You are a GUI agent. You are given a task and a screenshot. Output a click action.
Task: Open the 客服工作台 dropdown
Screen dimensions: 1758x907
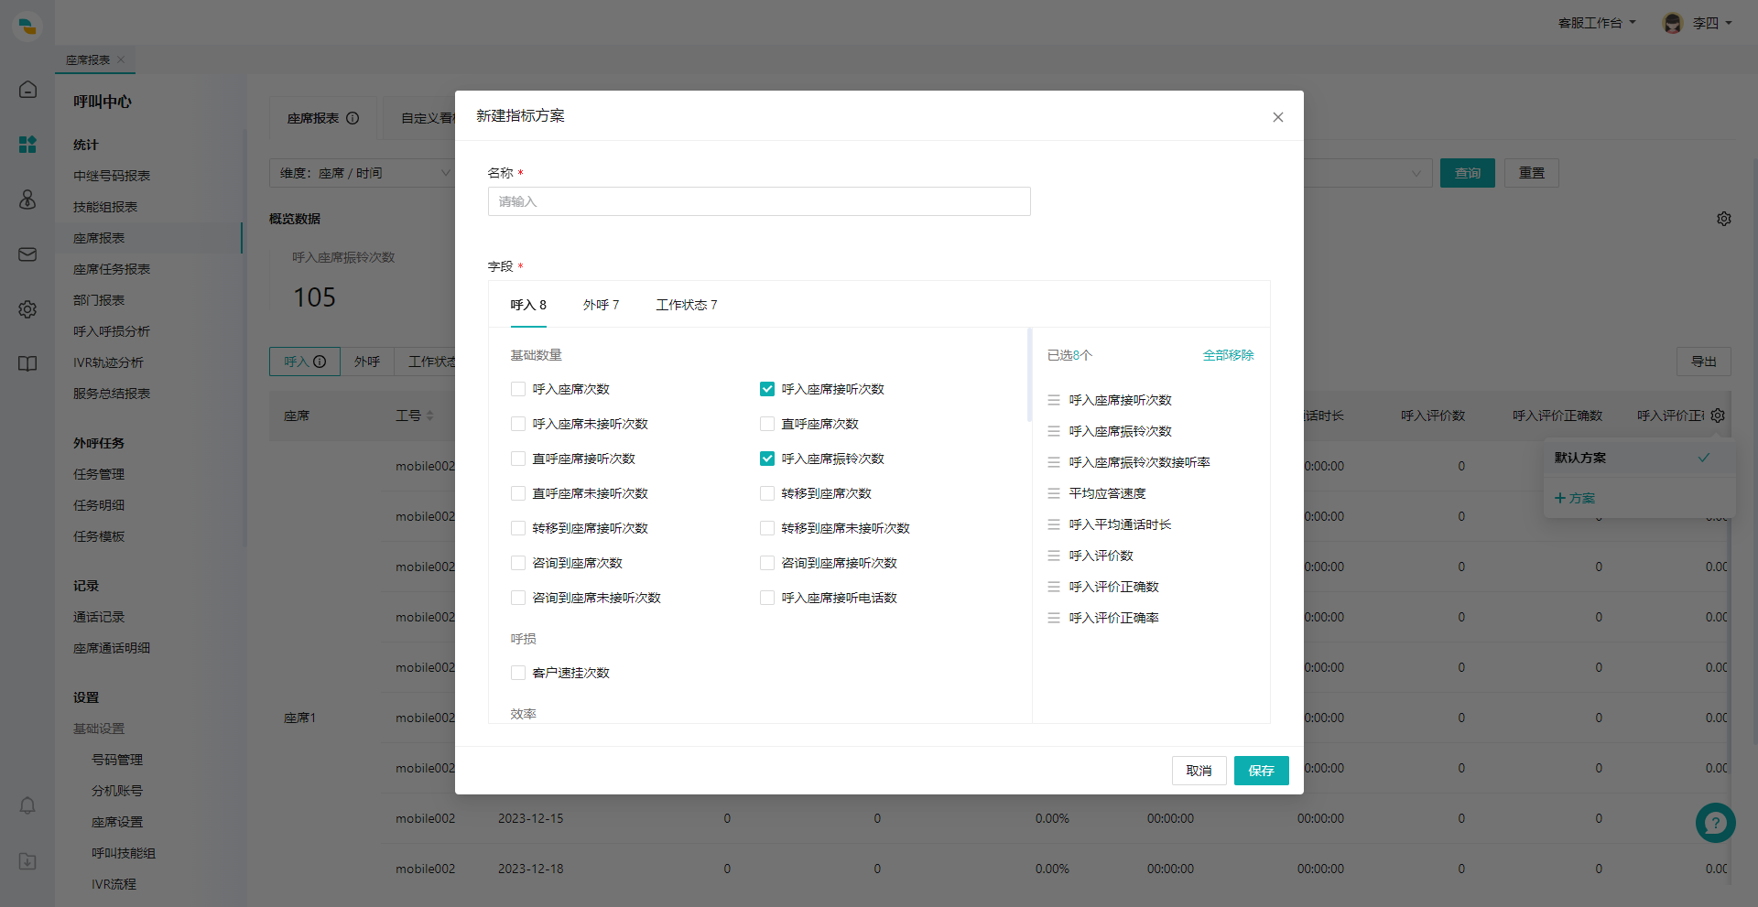[1597, 23]
